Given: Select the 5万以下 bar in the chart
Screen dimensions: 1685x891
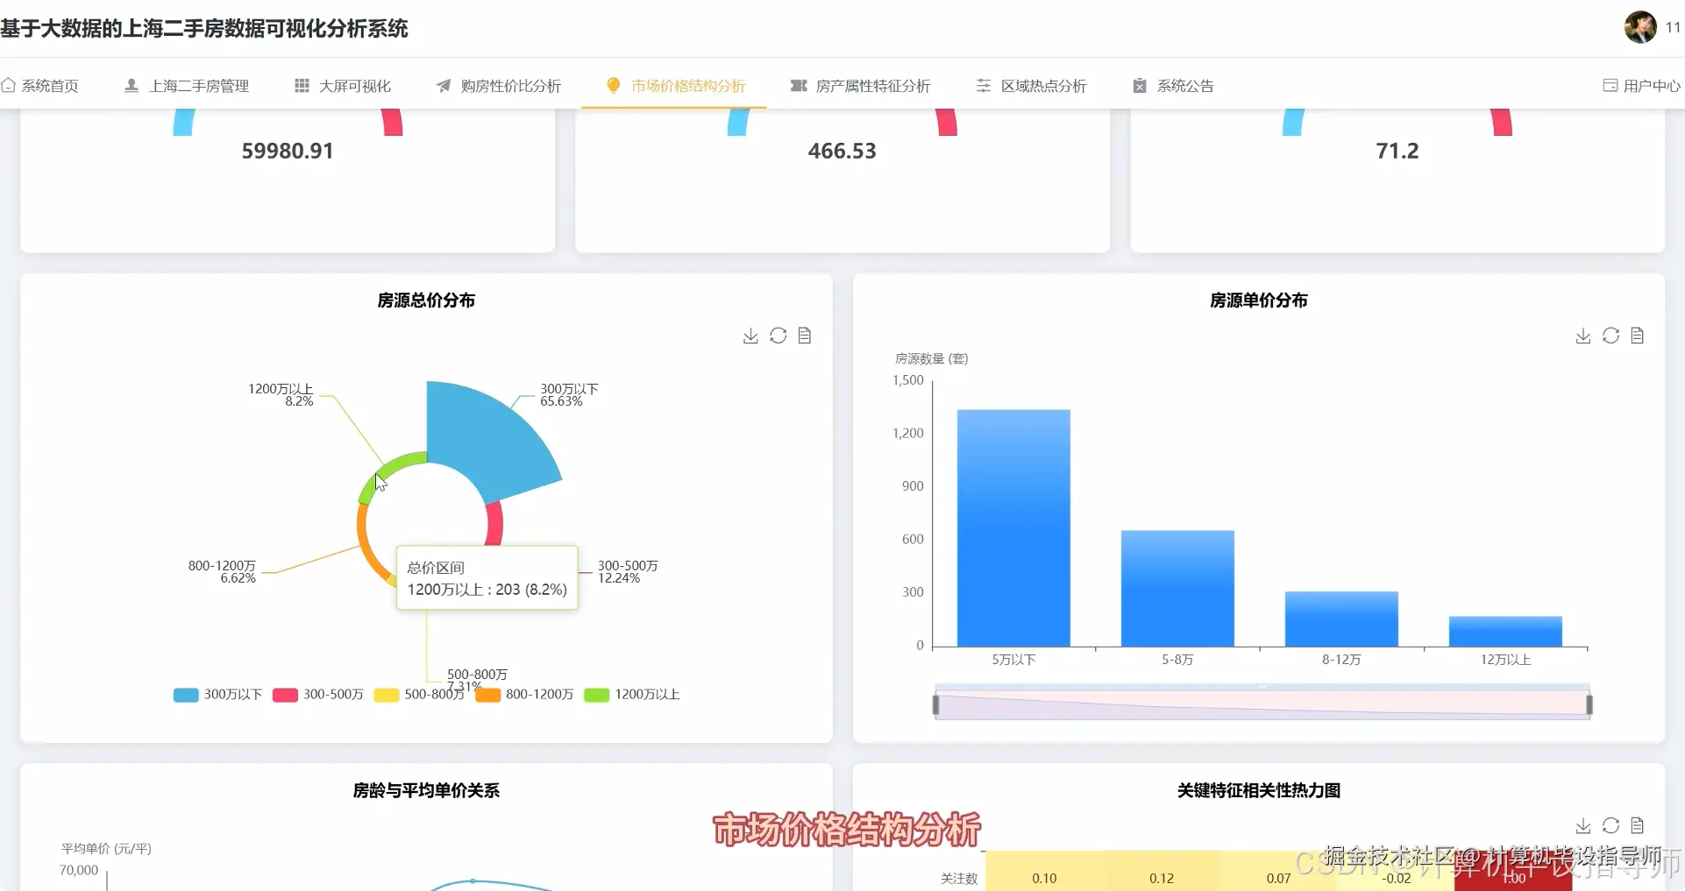Looking at the screenshot, I should (1013, 526).
